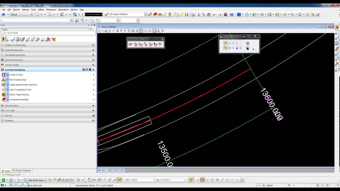Click the Open File folder icon
The image size is (340, 191).
(181, 15)
